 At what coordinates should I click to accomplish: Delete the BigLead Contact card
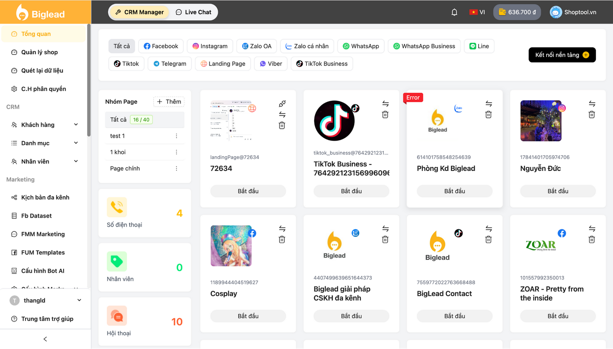pyautogui.click(x=489, y=240)
